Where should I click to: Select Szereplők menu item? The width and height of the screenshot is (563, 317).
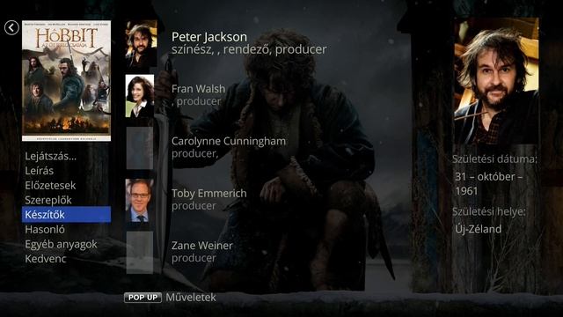tap(48, 200)
